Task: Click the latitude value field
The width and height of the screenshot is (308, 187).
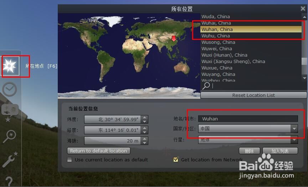Action: (113, 119)
